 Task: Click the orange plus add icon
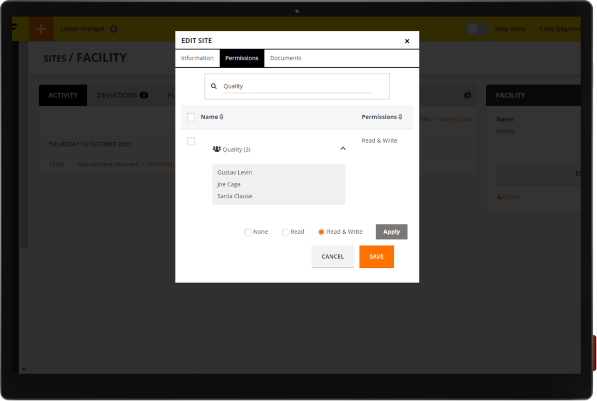point(41,29)
